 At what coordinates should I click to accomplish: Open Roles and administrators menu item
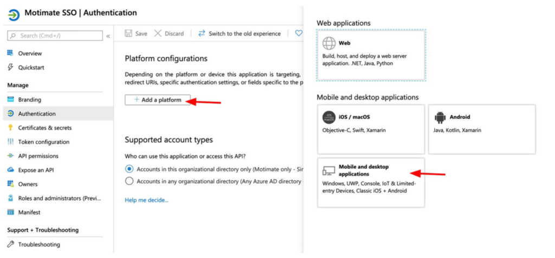pyautogui.click(x=60, y=198)
